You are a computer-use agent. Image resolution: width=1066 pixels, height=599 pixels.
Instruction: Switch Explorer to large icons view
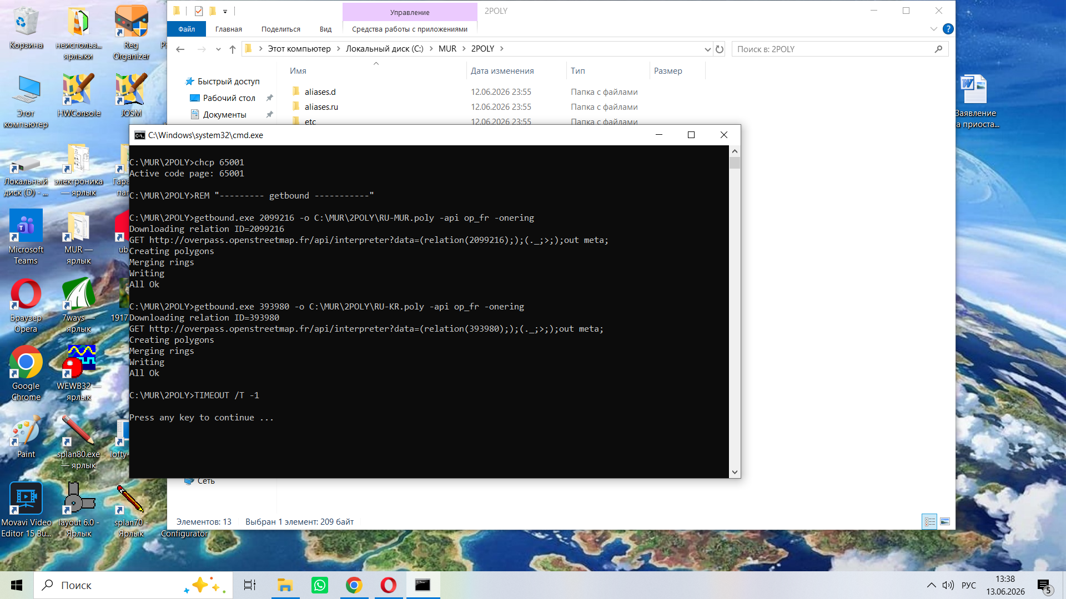[x=945, y=521]
